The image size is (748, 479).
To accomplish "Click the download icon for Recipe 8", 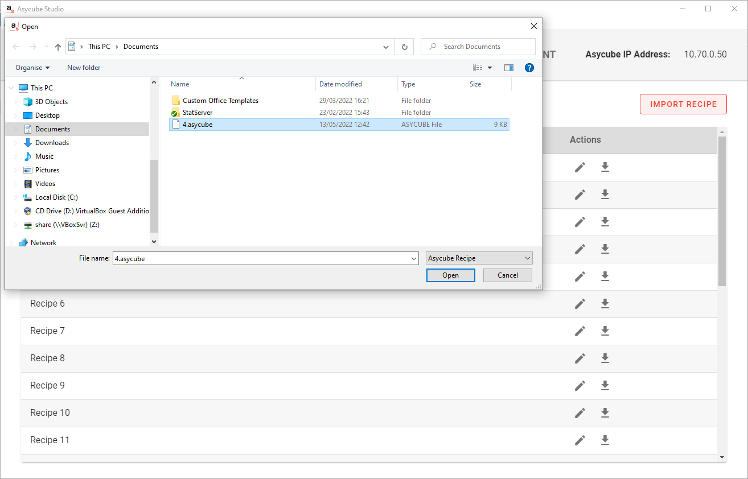I will pos(605,358).
